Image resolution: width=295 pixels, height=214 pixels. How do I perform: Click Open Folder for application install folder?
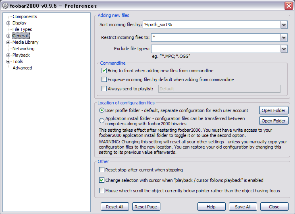pyautogui.click(x=274, y=121)
